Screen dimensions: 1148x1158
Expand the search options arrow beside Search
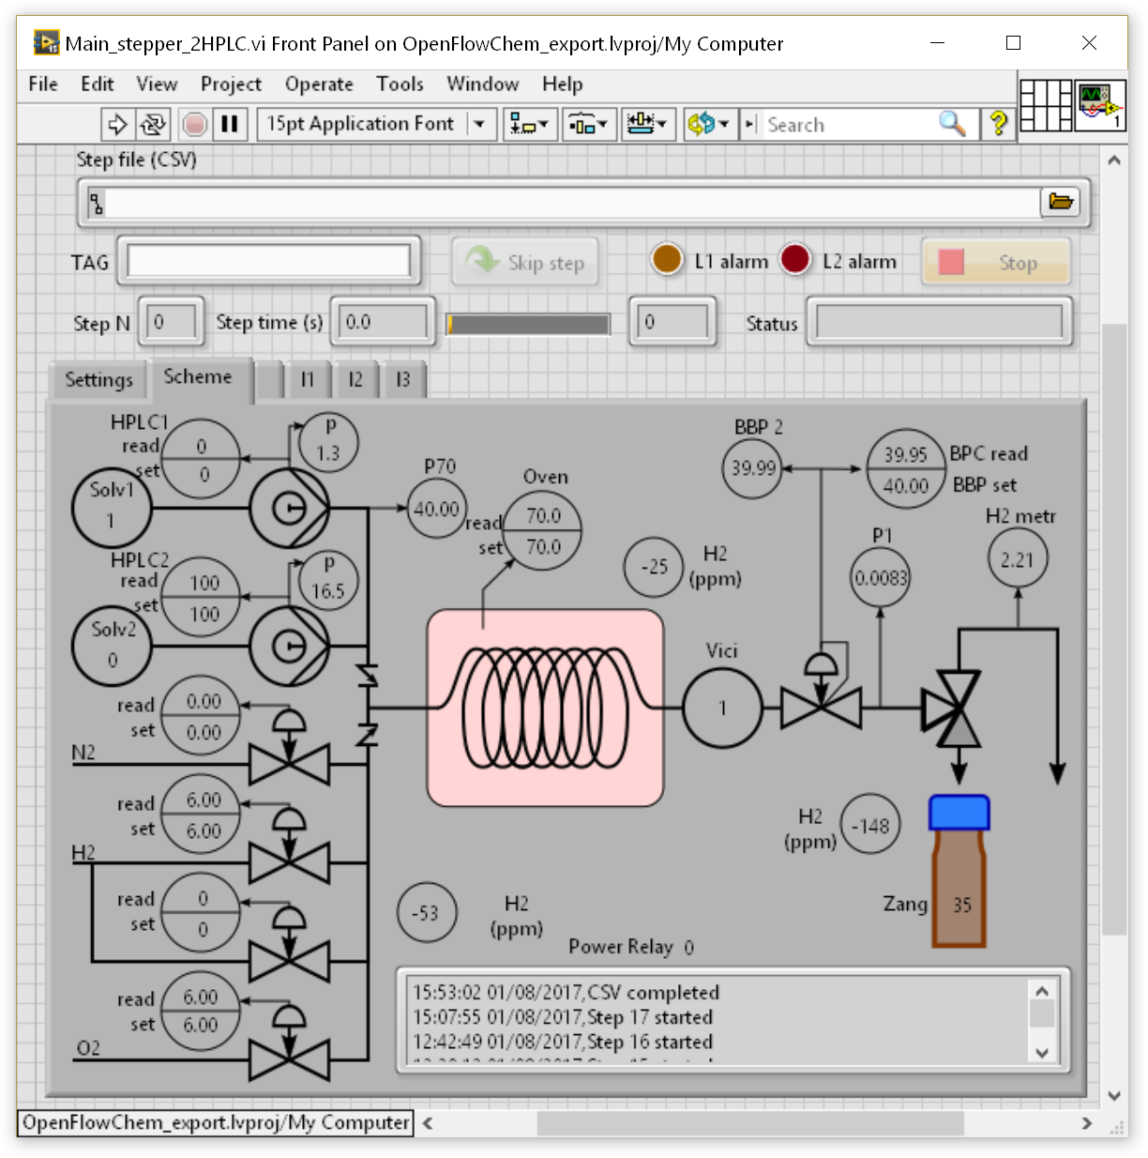749,124
